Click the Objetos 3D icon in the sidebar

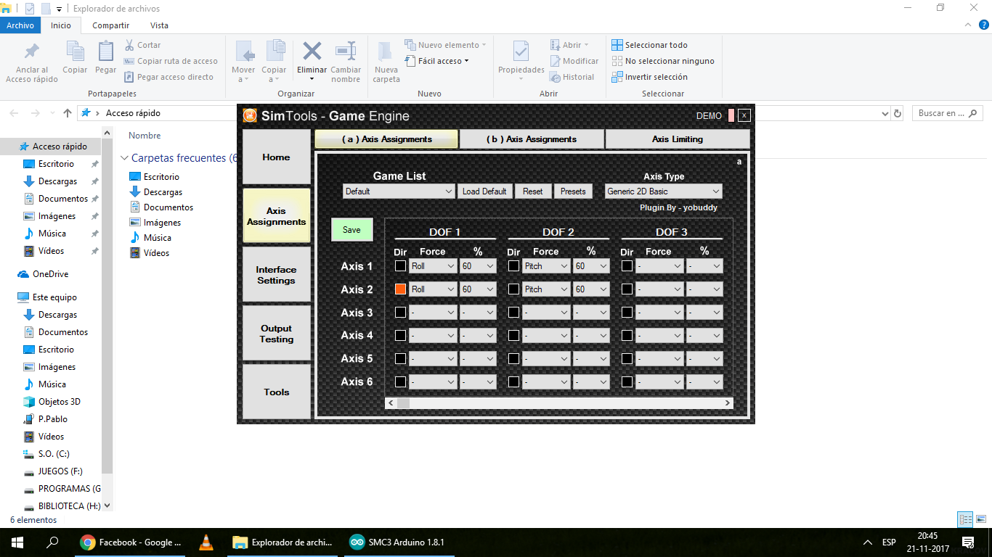[x=29, y=402]
